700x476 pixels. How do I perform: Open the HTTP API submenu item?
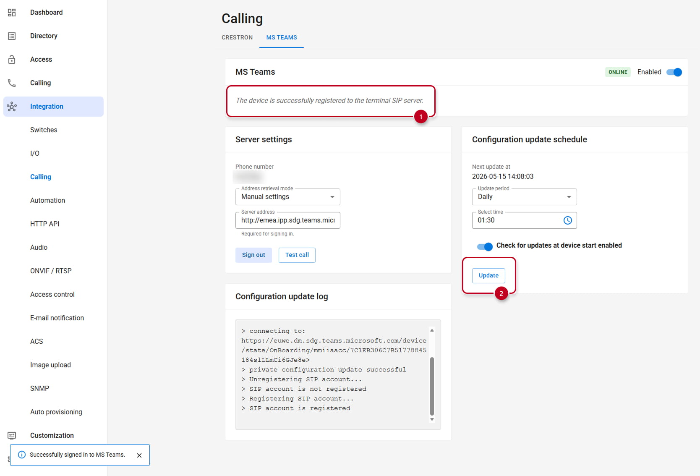(54, 224)
